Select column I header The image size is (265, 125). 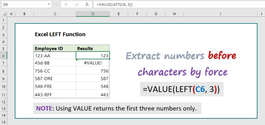point(220,14)
